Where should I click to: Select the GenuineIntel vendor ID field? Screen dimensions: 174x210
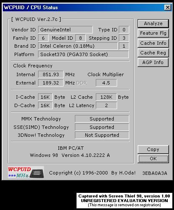tap(65, 30)
